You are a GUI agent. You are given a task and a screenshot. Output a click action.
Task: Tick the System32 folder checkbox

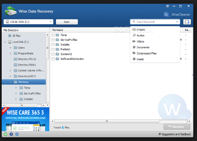tap(53, 54)
